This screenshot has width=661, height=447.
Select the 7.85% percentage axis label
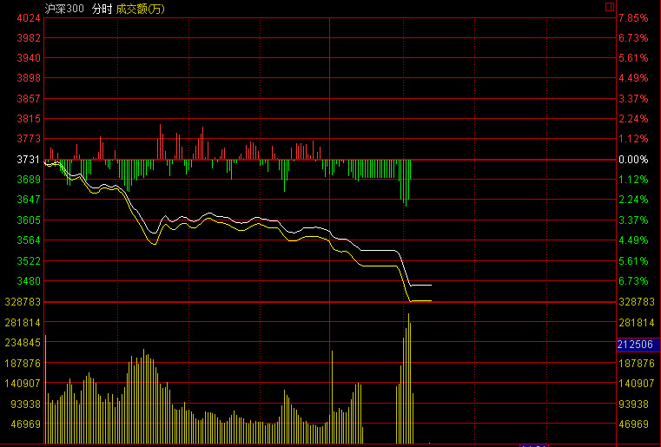pyautogui.click(x=632, y=18)
